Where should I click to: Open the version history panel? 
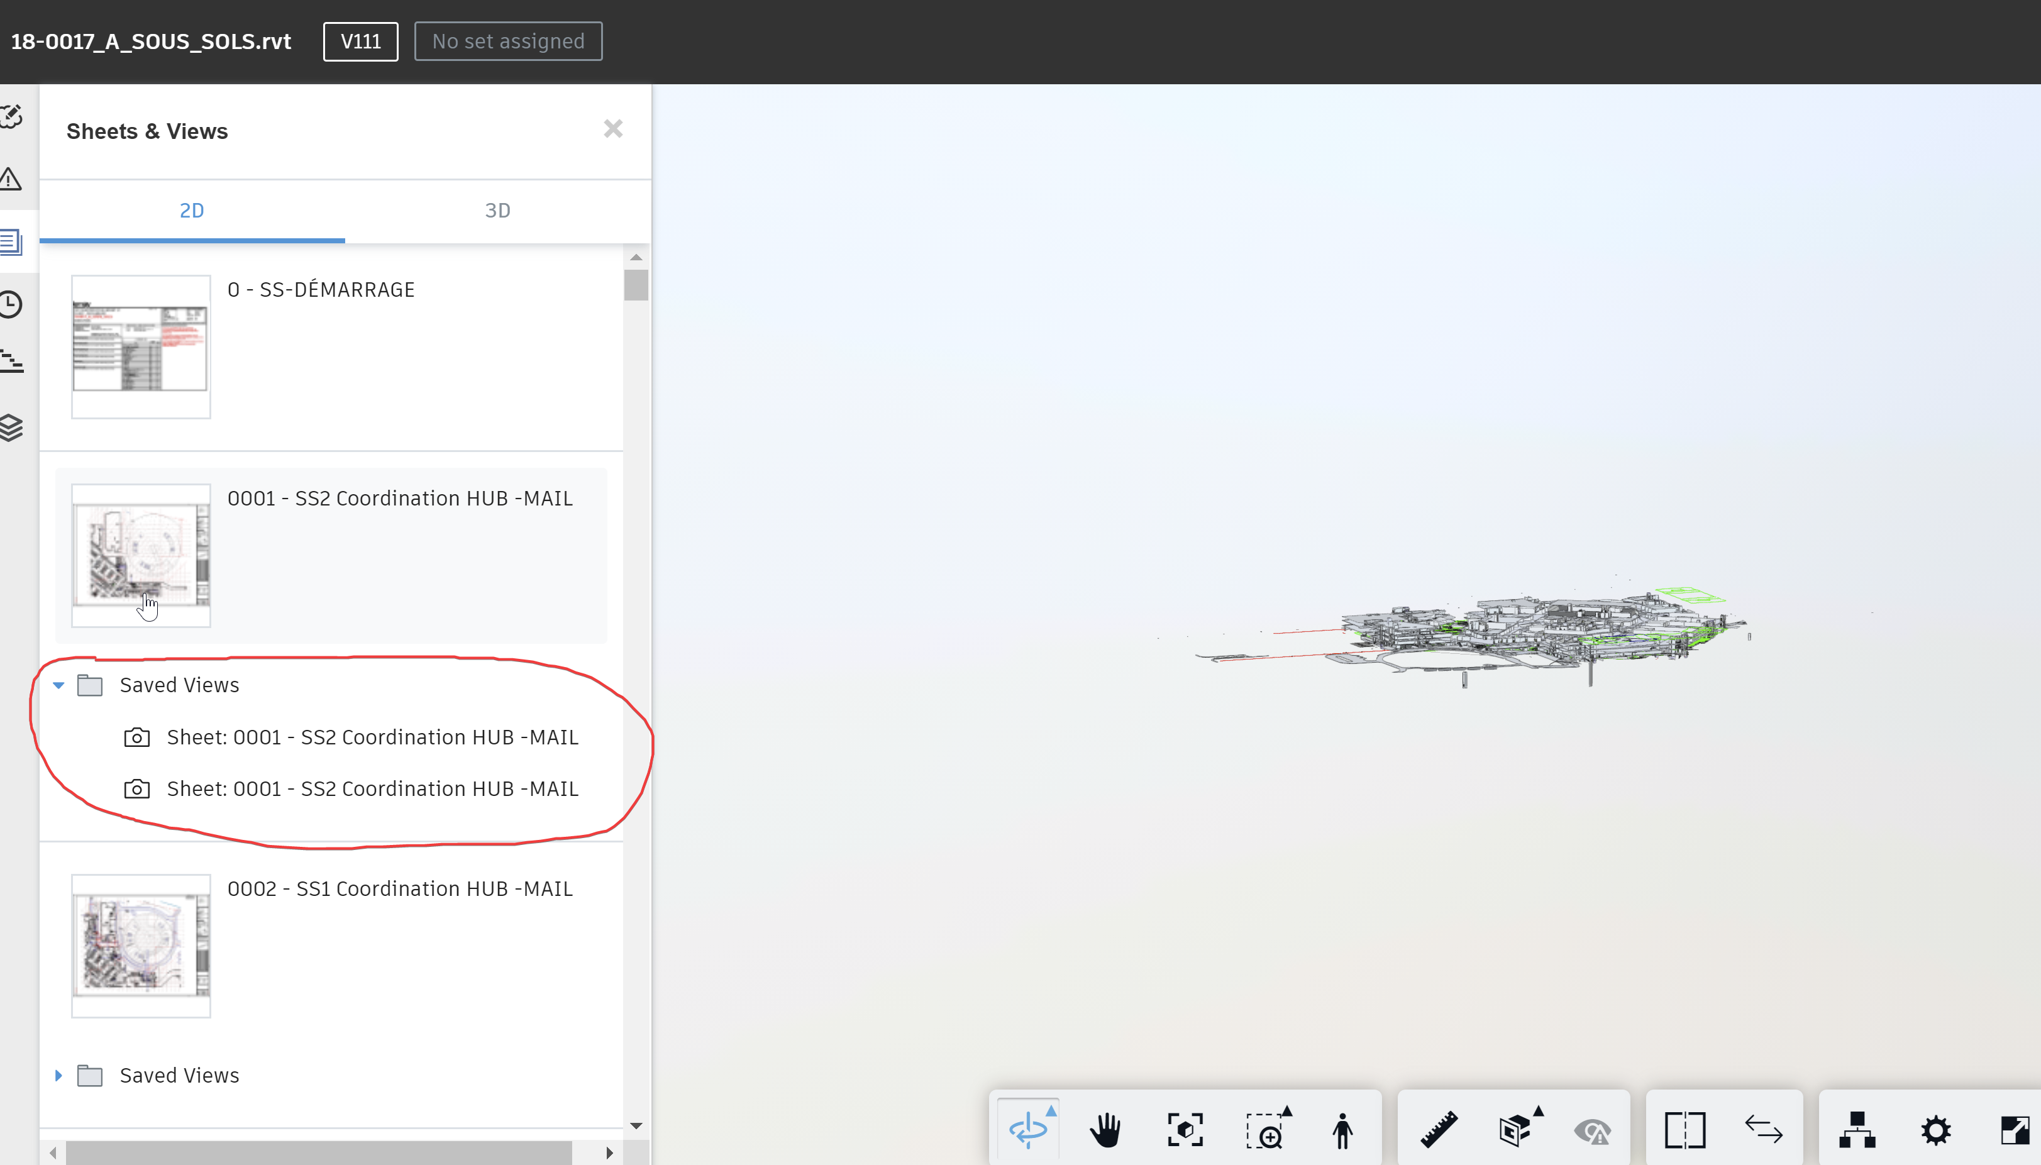tap(12, 304)
